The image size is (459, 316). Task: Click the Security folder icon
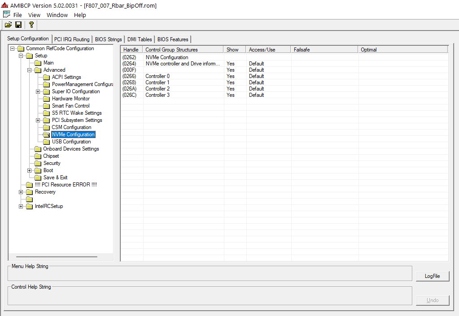click(x=38, y=164)
